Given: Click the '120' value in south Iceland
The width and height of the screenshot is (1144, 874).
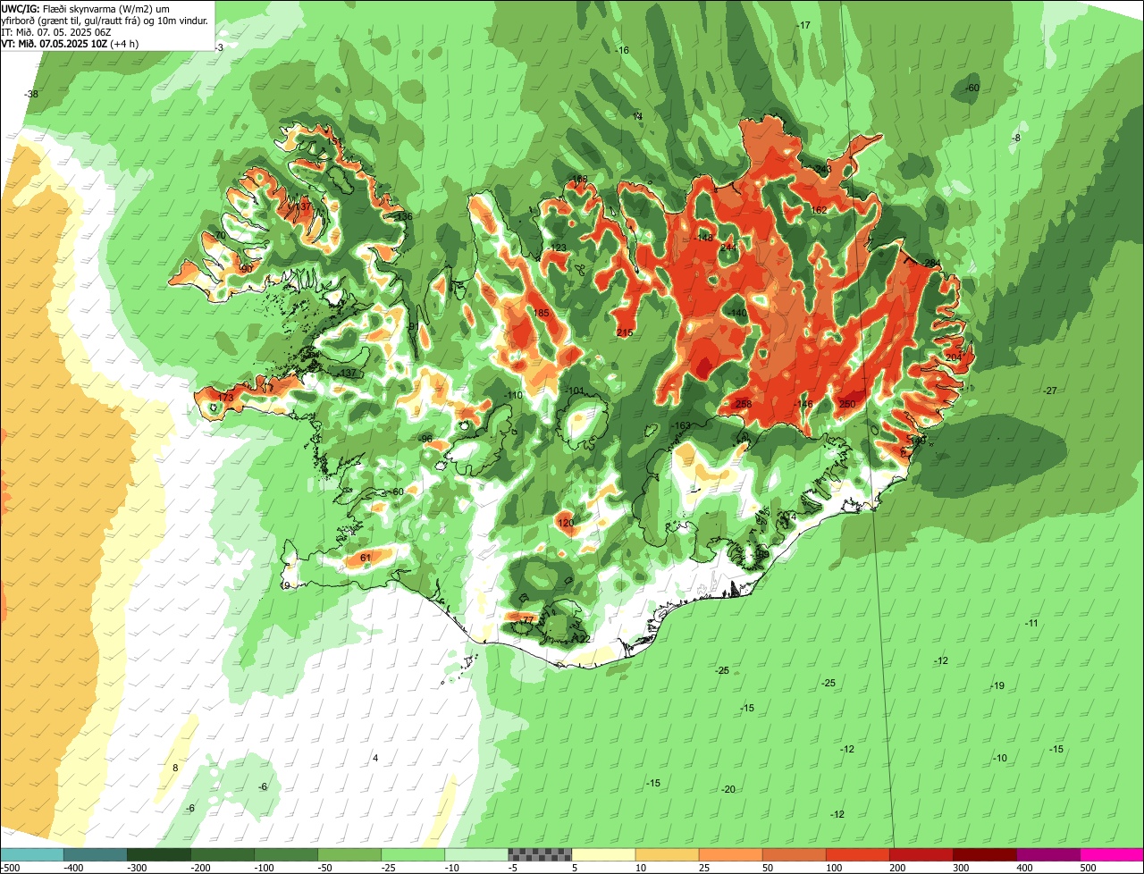Looking at the screenshot, I should [566, 523].
